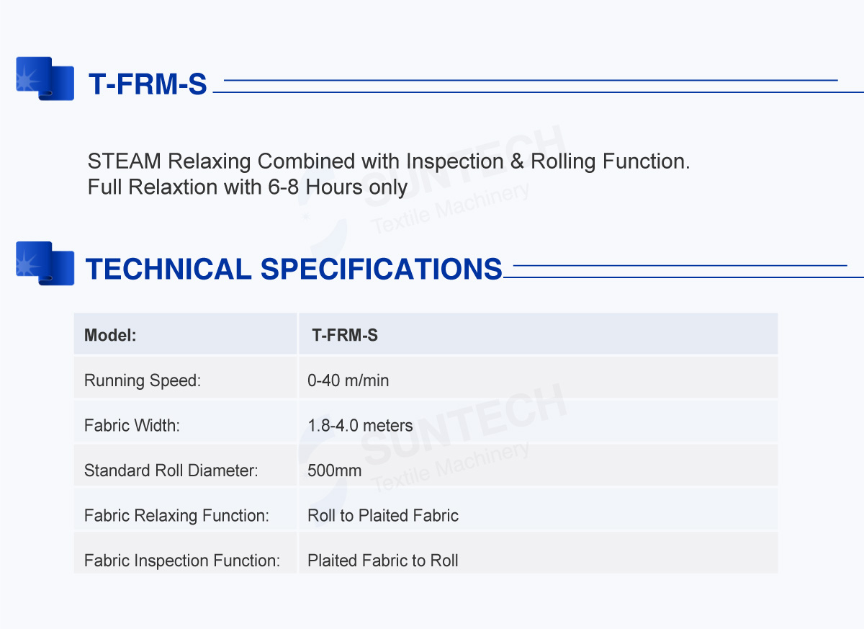Click the T-FRM-S section heading
Image resolution: width=864 pixels, height=629 pixels.
[148, 85]
